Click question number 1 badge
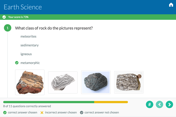The image size is (176, 117). 8,28
